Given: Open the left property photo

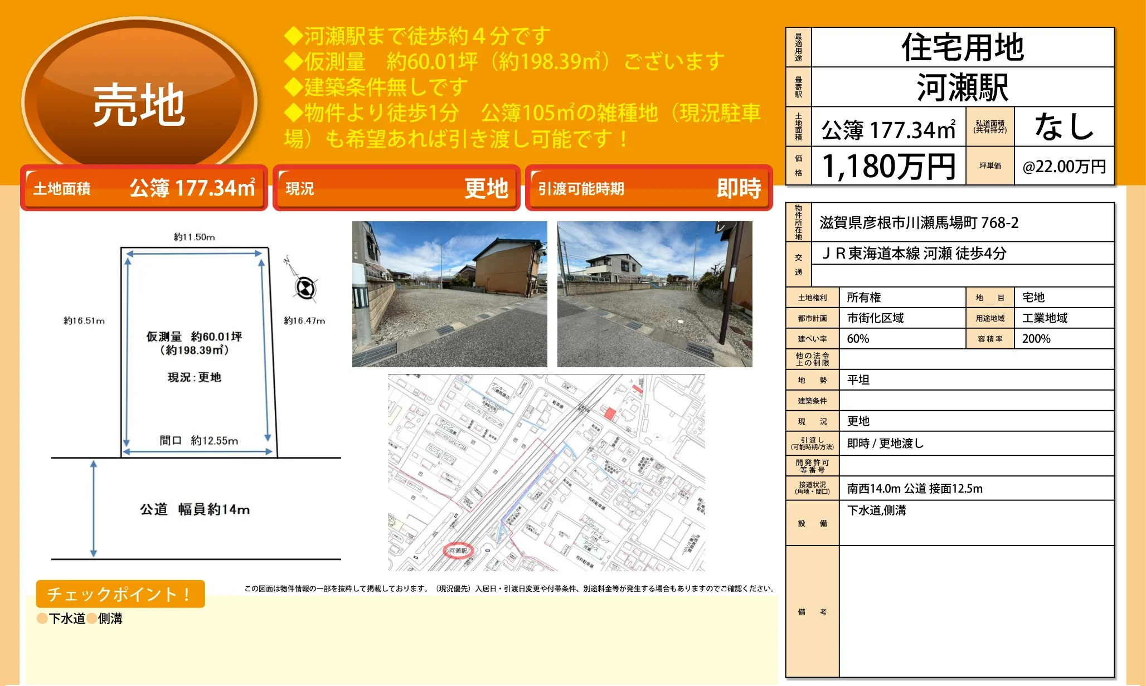Looking at the screenshot, I should 449,294.
